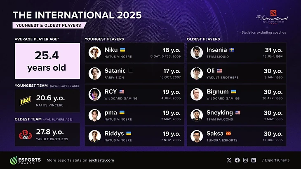Image resolution: width=301 pixels, height=169 pixels.
Task: Click the Facebook social icon
Action: [238, 160]
